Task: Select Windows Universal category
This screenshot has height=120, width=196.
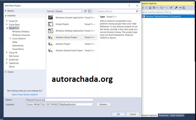Action: point(21,35)
